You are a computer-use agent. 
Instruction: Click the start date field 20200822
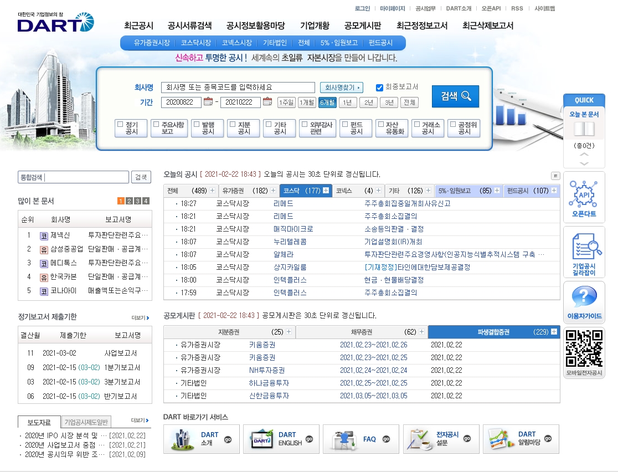coord(181,102)
